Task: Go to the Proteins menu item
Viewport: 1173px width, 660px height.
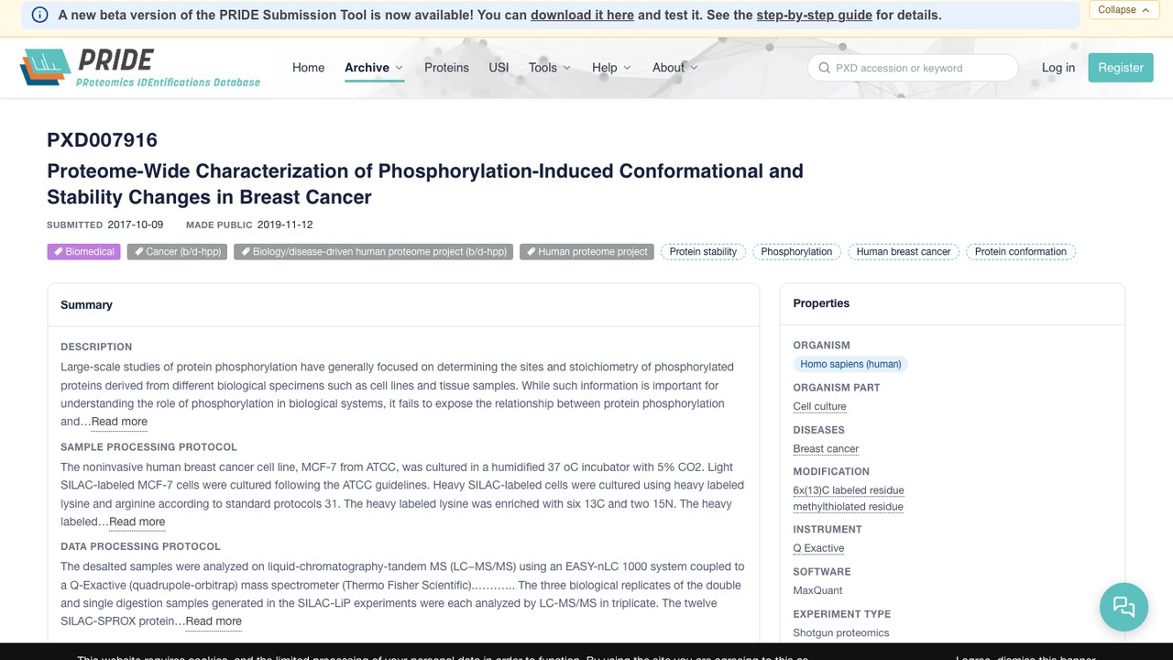Action: pos(446,68)
